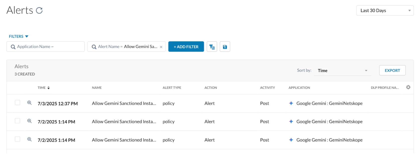Save the current filter with disk icon

[225, 47]
